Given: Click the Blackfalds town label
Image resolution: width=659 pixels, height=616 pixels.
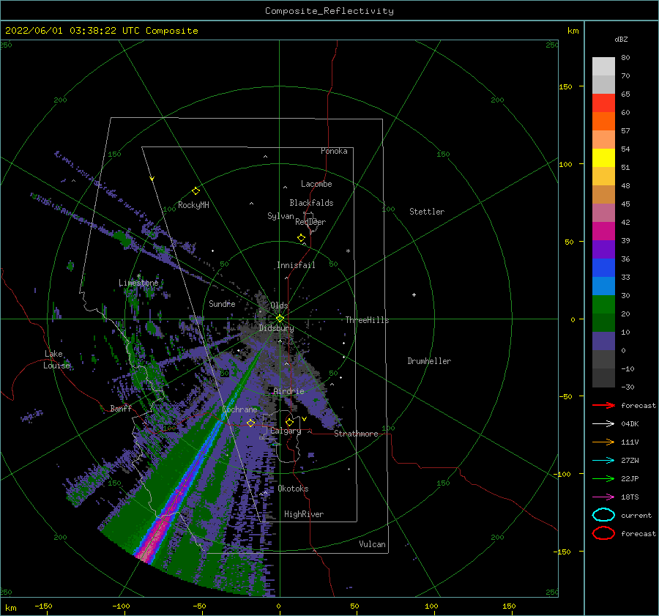Looking at the screenshot, I should tap(311, 203).
